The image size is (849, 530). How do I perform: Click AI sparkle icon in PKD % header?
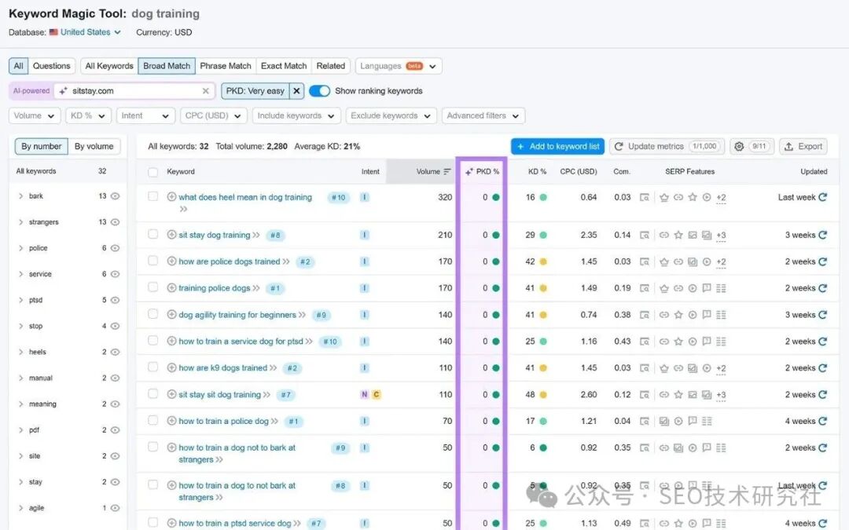pyautogui.click(x=469, y=171)
